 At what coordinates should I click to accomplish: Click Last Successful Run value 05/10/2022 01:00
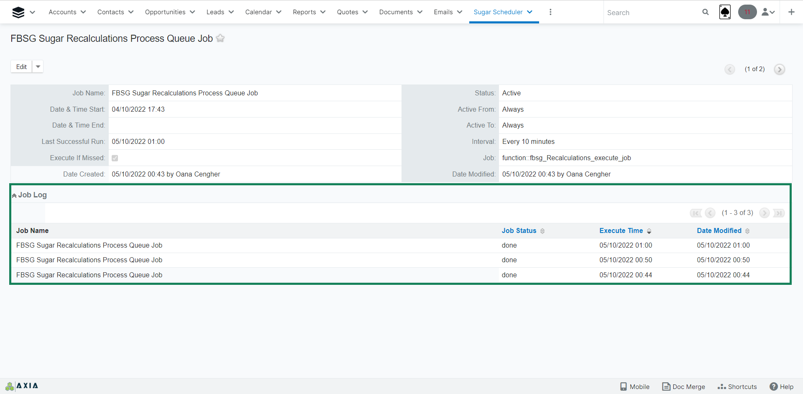(138, 142)
